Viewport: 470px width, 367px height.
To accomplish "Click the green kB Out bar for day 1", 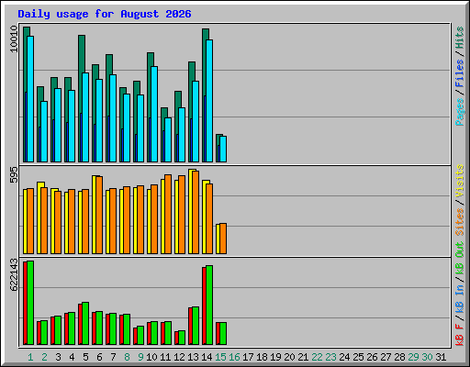I will (x=30, y=303).
